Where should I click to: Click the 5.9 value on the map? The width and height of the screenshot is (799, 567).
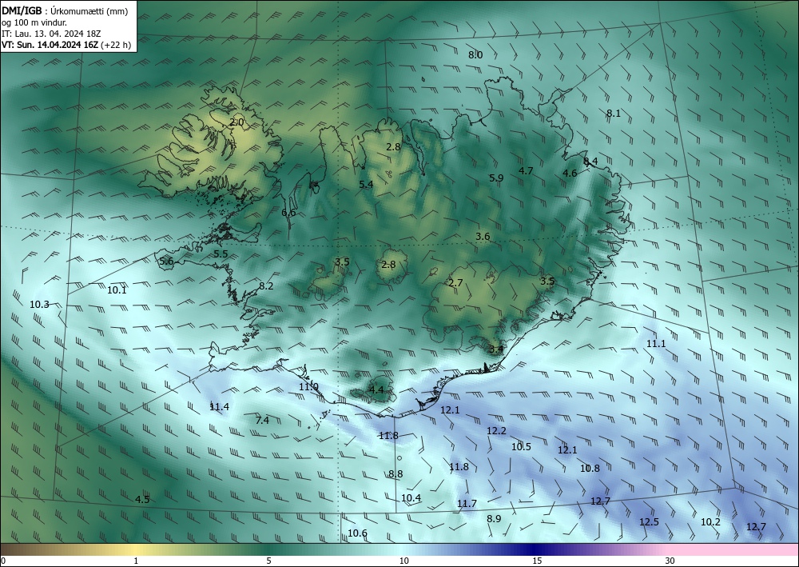(x=496, y=178)
